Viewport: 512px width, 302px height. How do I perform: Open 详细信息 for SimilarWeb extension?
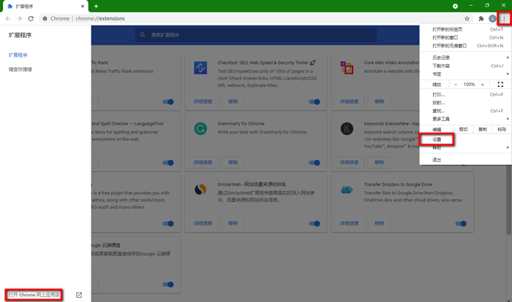click(x=203, y=223)
